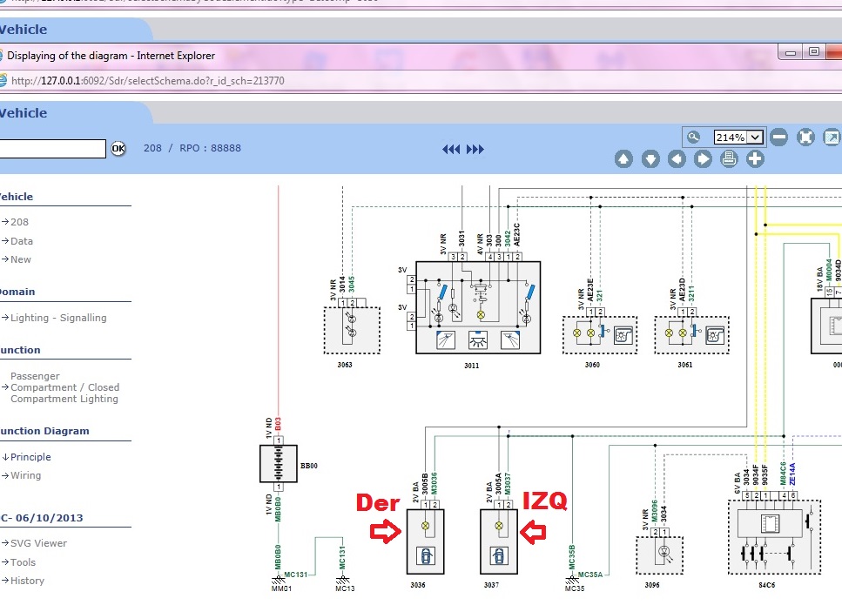
Task: Pan the diagram up with up arrow
Action: (x=623, y=159)
